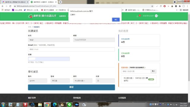Screen dimensions: 190x107
Task: Click the 首頁 breadcrumb link
Action: click(x=30, y=27)
